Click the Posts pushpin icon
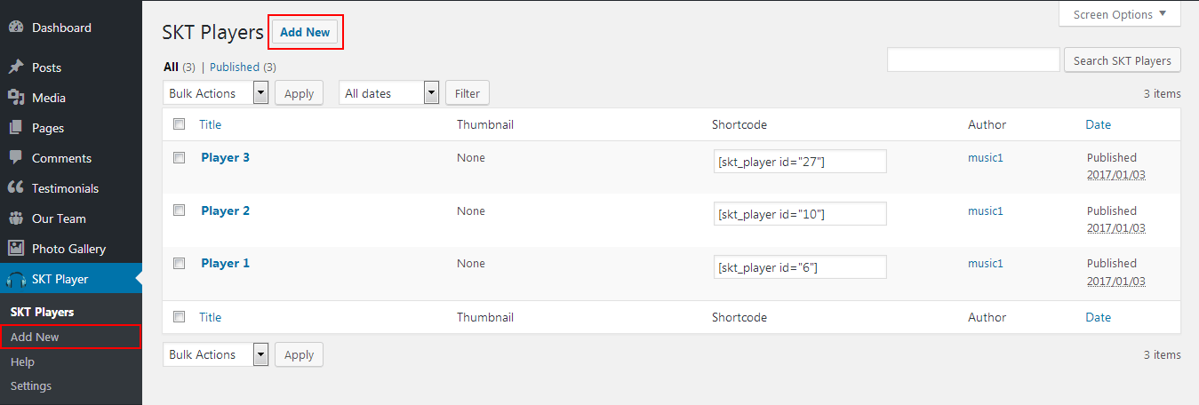 (x=15, y=67)
